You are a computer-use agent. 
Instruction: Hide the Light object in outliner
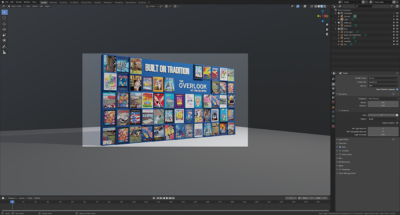tap(397, 19)
